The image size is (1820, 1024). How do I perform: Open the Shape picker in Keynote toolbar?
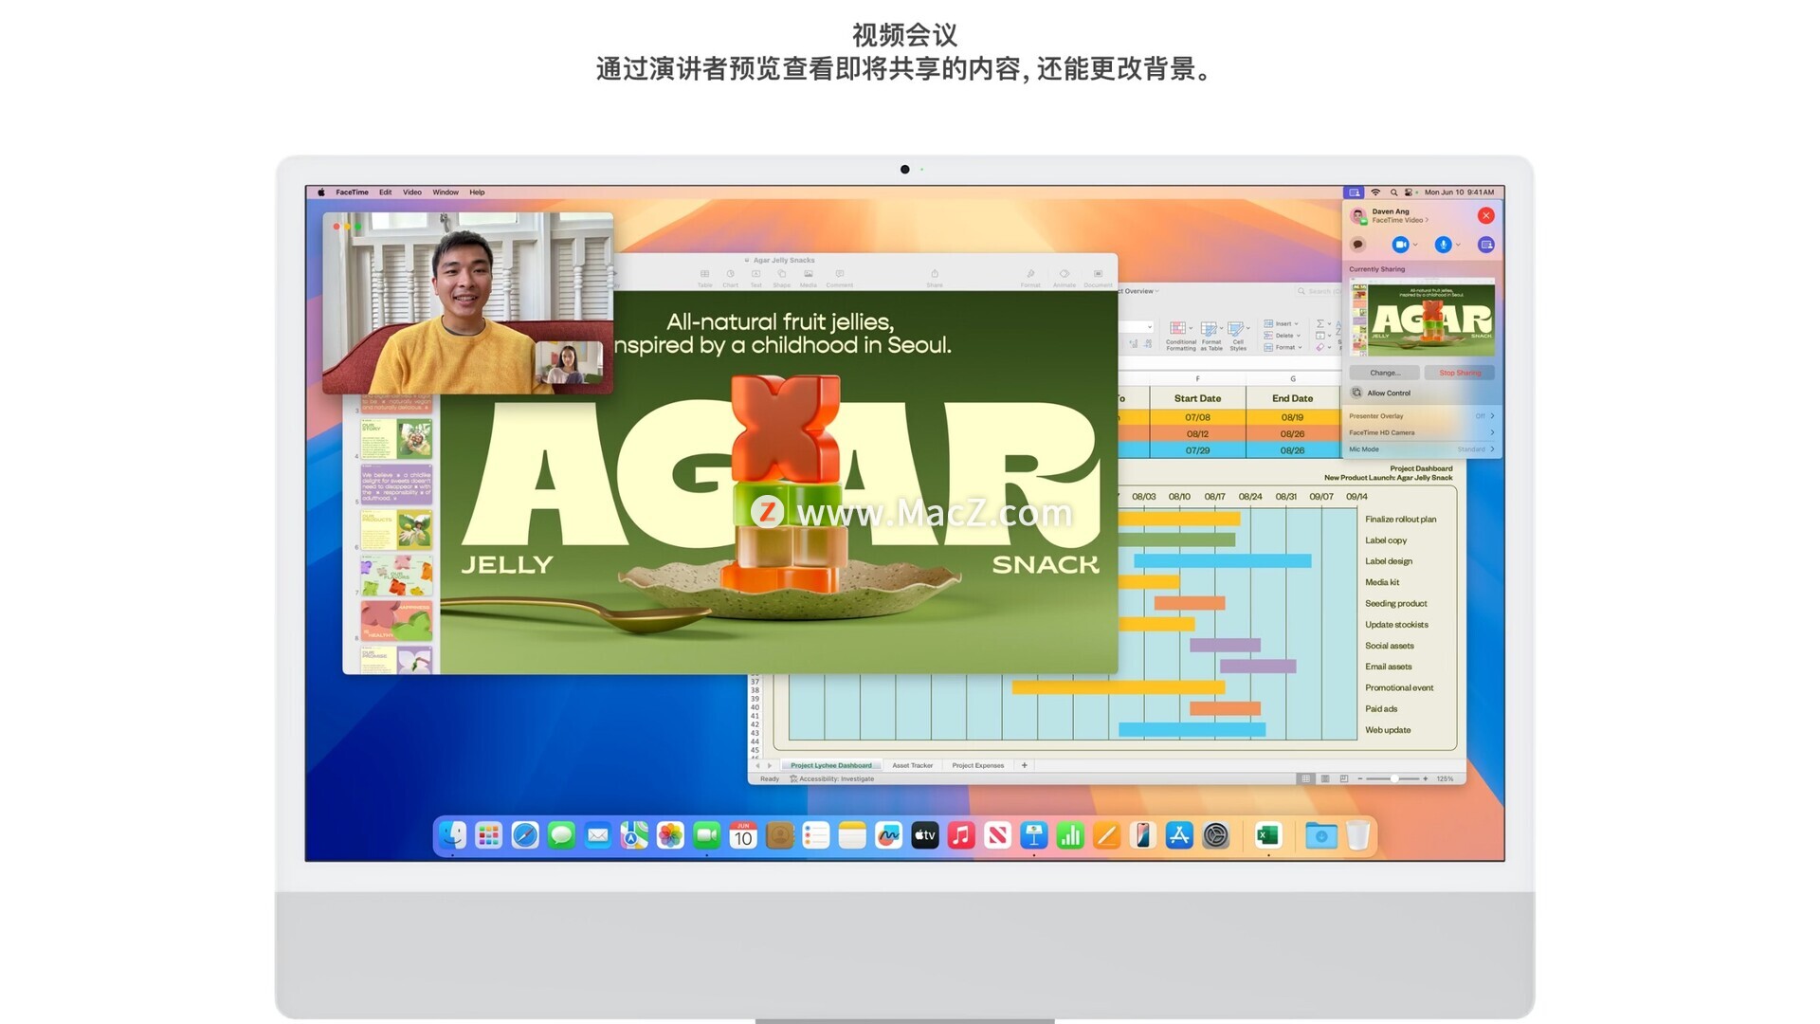(781, 278)
